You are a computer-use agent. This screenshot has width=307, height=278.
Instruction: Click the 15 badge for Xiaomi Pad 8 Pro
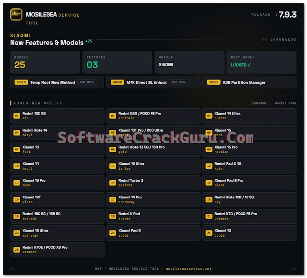pyautogui.click(x=209, y=183)
